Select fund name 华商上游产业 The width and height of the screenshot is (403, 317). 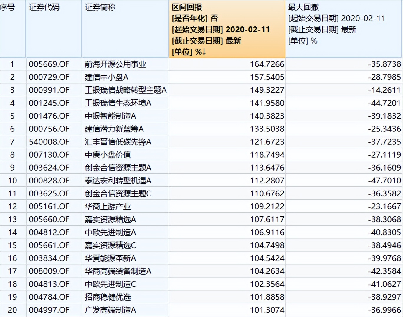pos(108,206)
